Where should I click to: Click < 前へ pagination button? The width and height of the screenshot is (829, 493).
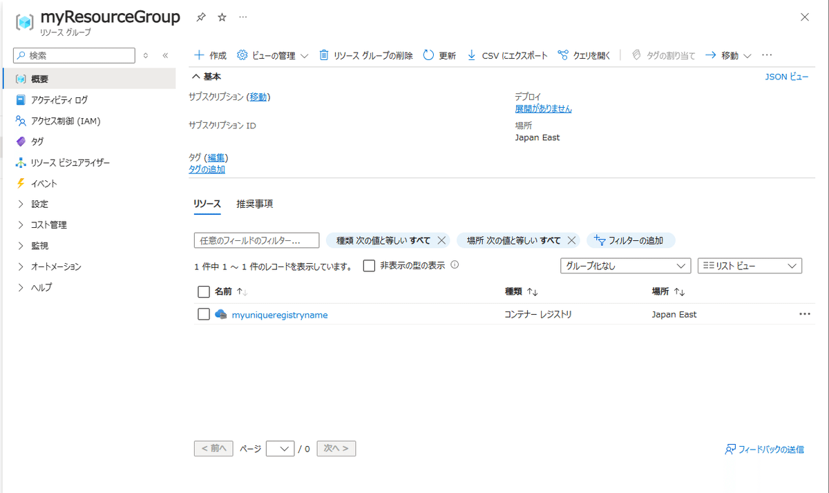(213, 448)
